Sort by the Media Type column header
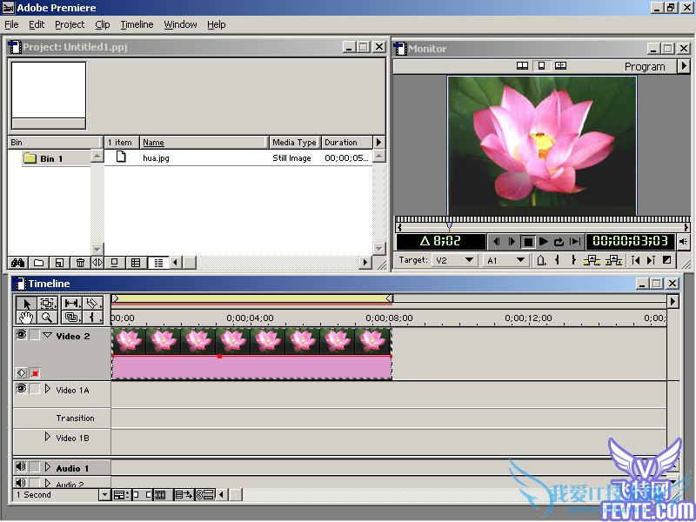Viewport: 696px width, 522px height. pyautogui.click(x=294, y=142)
